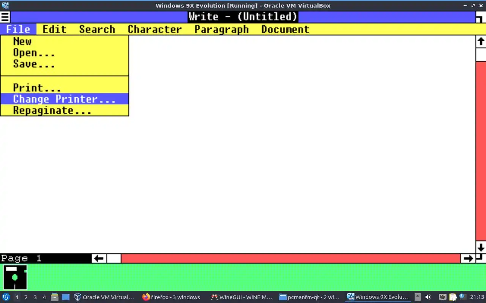Click the 21:13 clock in the panel
This screenshot has height=303, width=486.
pyautogui.click(x=477, y=297)
